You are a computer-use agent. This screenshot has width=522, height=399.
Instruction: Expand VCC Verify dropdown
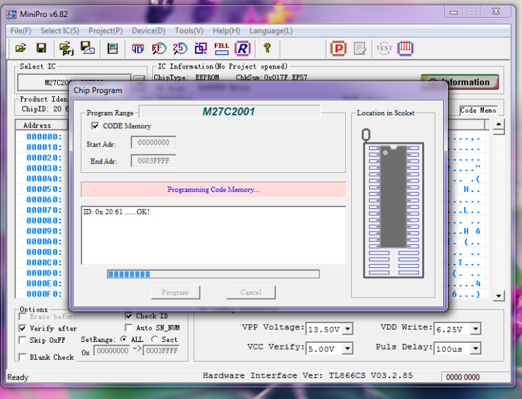click(x=347, y=349)
